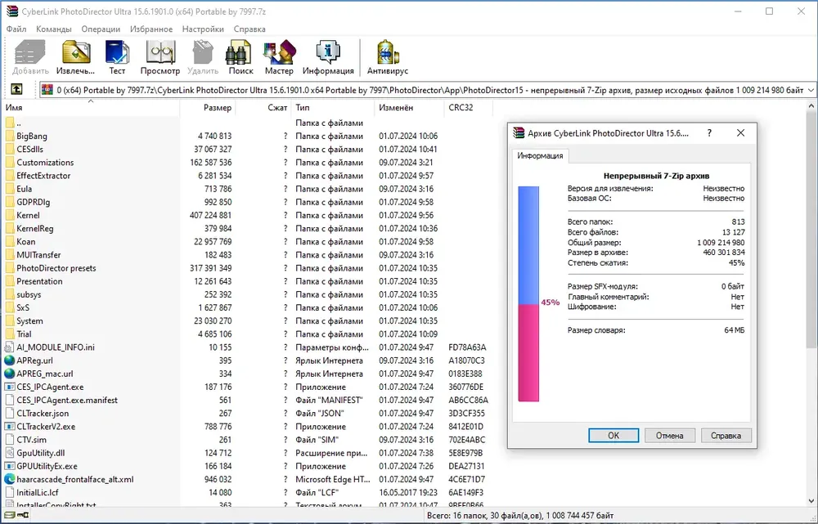Expand the archive path dropdown
Screen dimensions: 818x524
pyautogui.click(x=810, y=89)
